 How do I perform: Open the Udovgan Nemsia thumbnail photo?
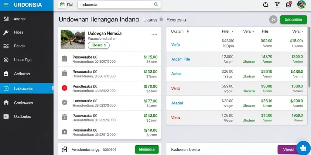pyautogui.click(x=73, y=39)
